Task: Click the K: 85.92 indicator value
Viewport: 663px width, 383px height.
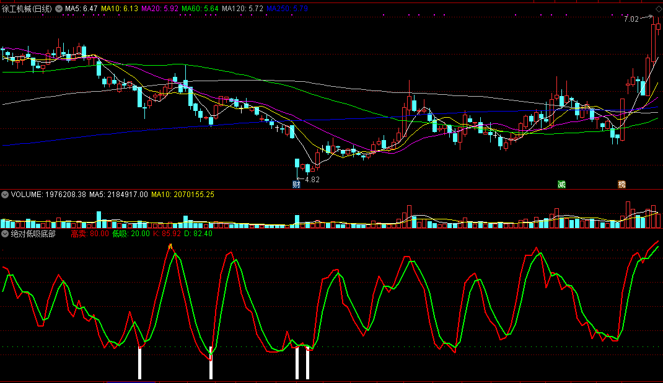Action: point(167,234)
